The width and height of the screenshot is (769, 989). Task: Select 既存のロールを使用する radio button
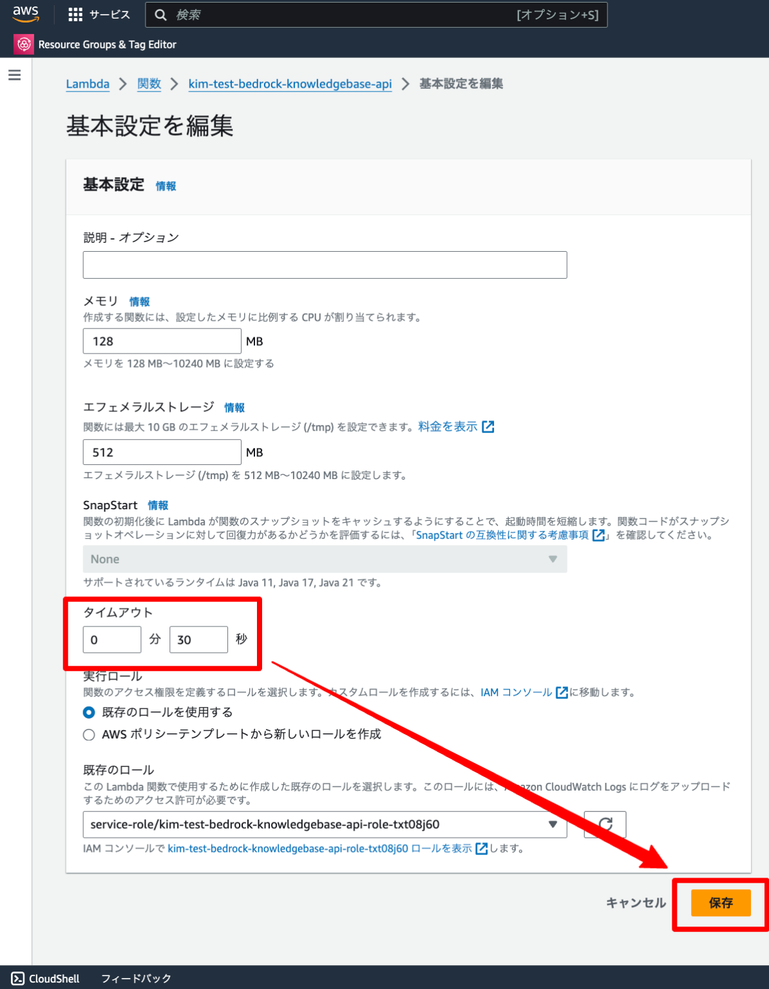coord(88,712)
